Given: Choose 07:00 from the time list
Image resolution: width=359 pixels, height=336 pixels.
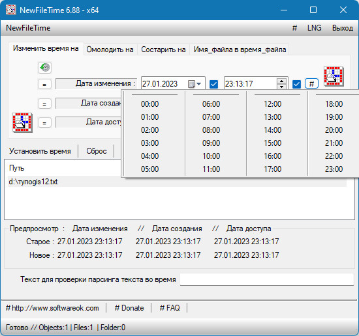Looking at the screenshot, I should pos(211,117).
